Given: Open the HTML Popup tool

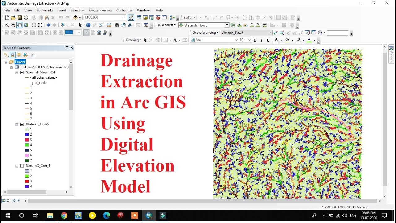Looking at the screenshot, I should [101, 25].
